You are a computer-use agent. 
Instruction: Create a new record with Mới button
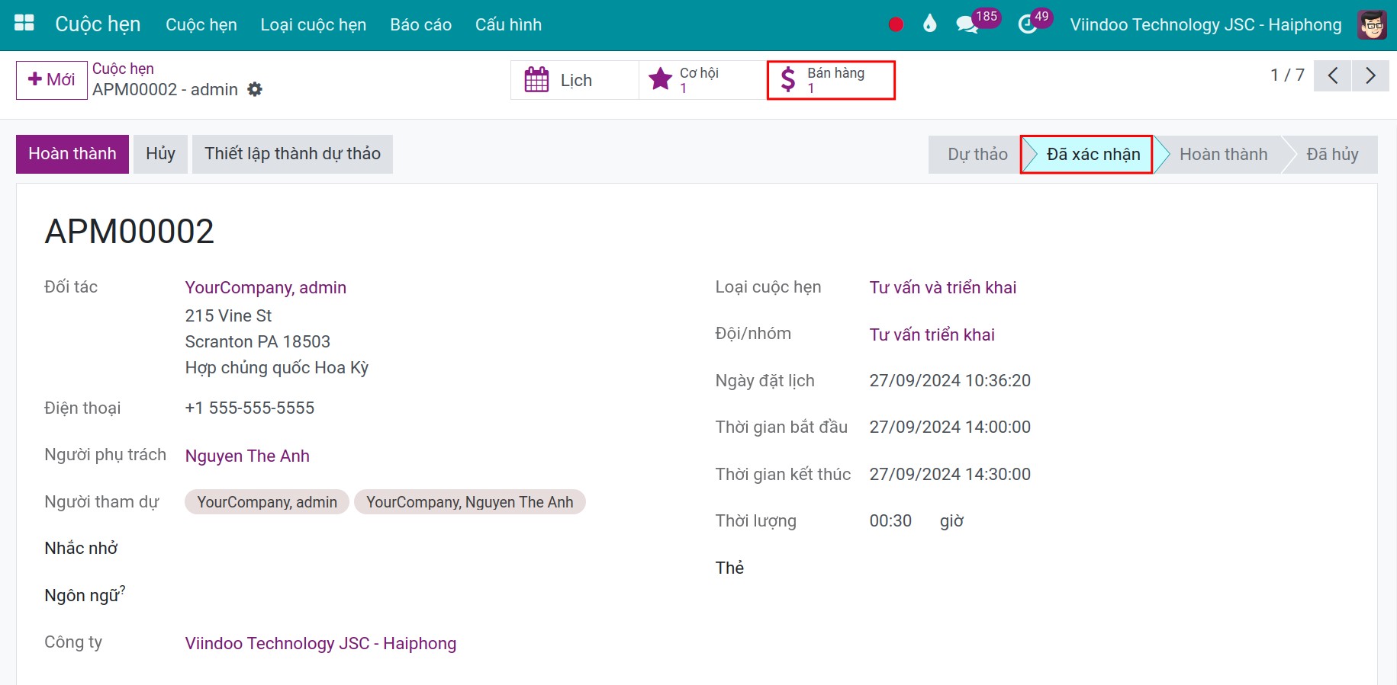[x=52, y=80]
